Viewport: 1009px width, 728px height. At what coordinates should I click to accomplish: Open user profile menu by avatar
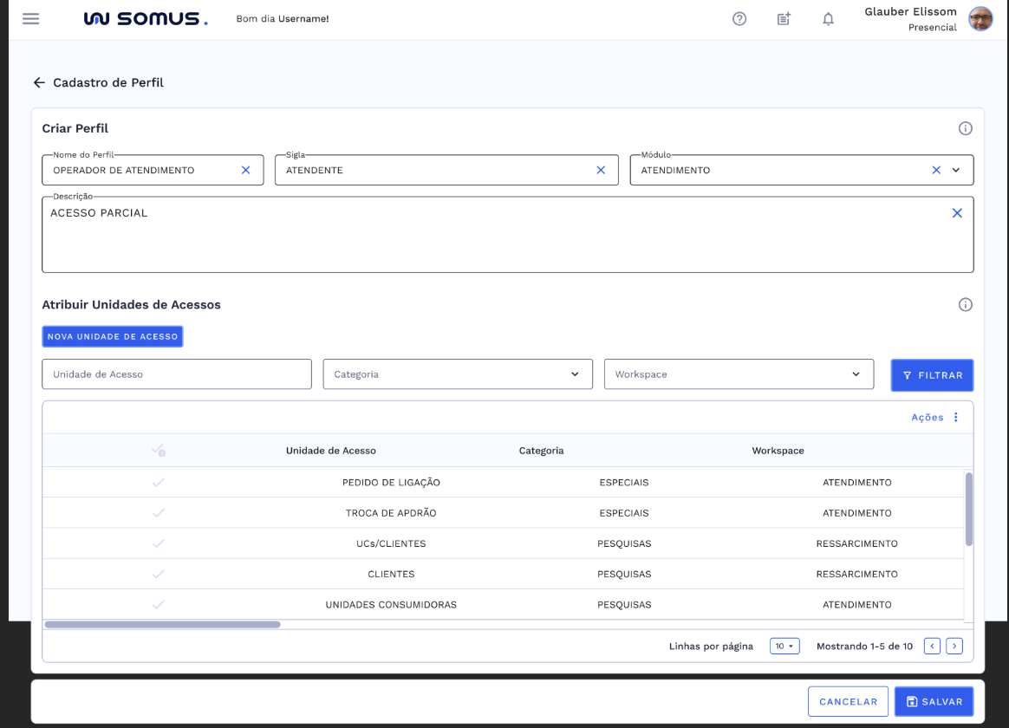tap(980, 18)
